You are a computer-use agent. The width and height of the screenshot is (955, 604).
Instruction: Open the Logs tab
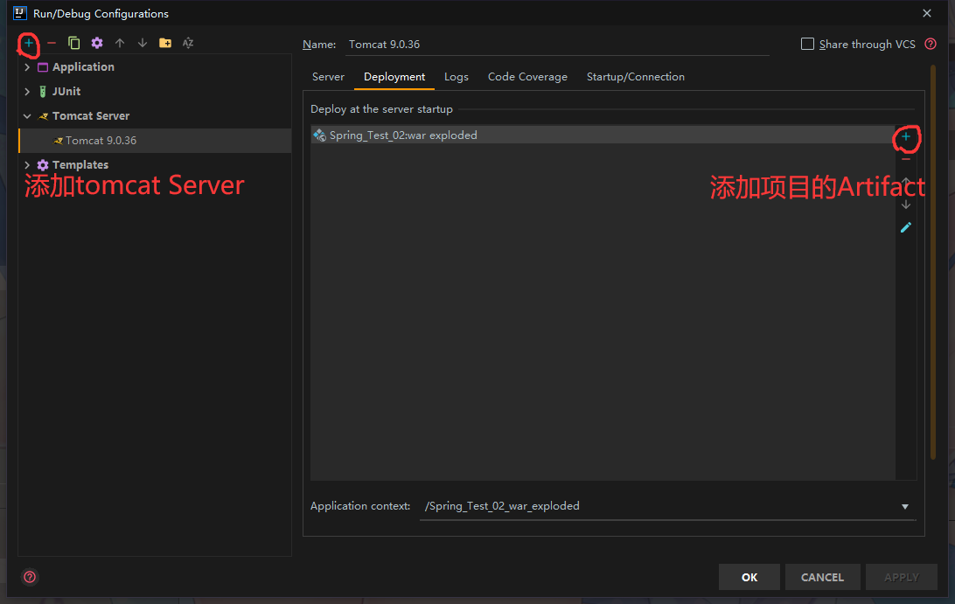(x=457, y=77)
